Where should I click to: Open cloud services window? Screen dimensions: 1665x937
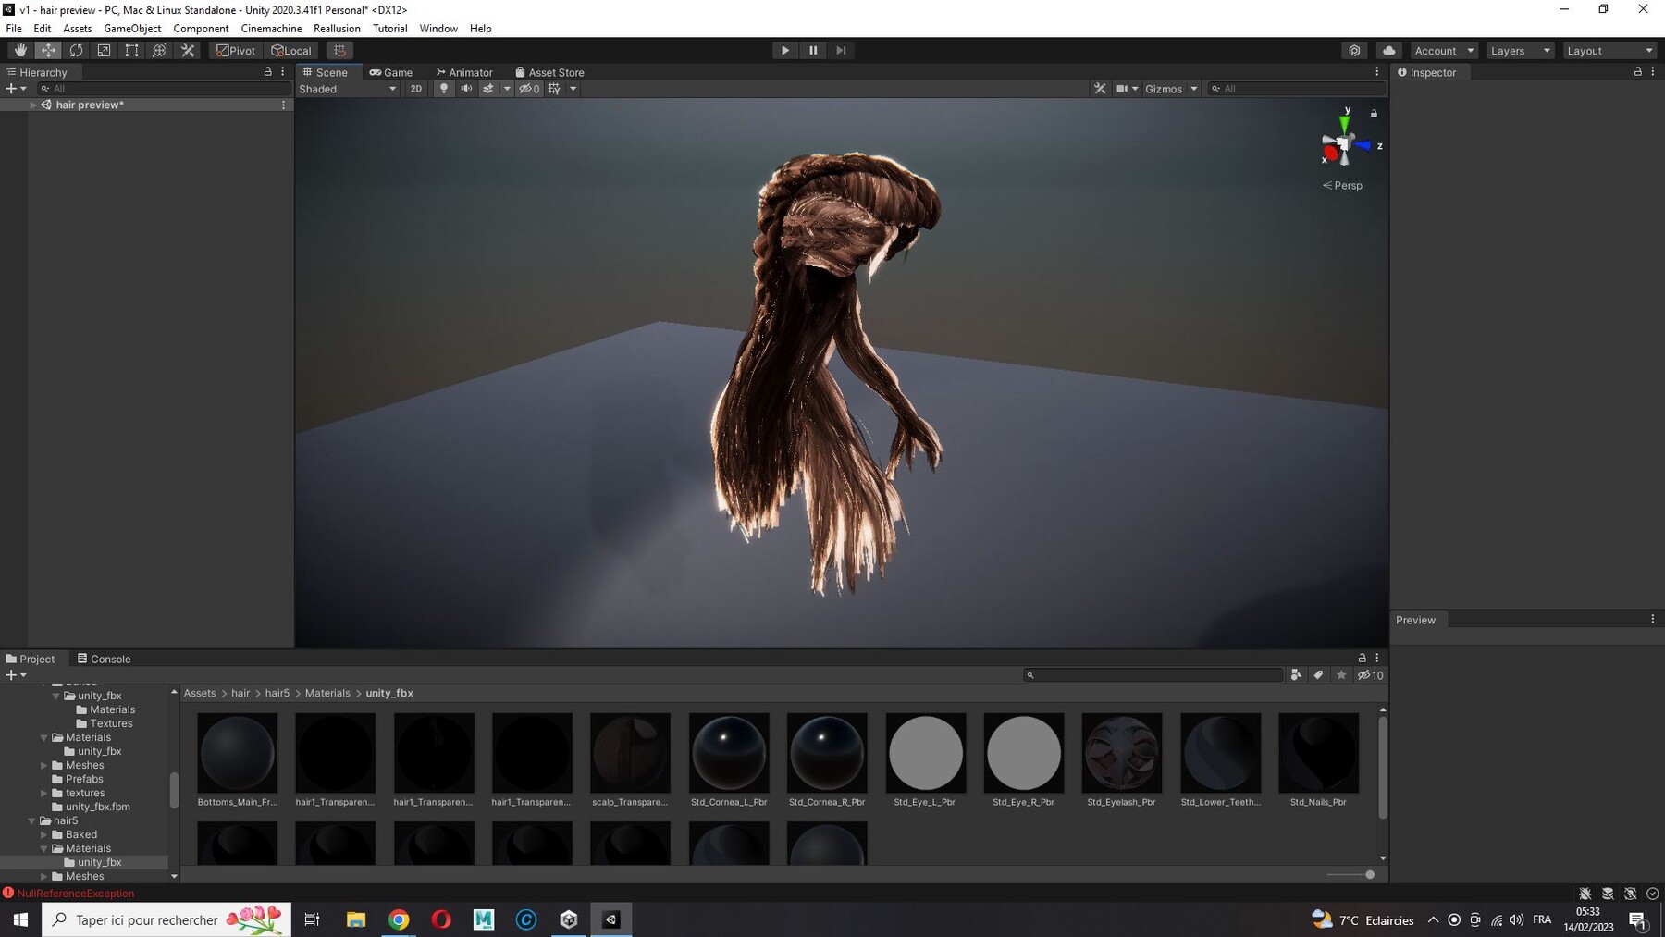click(x=1388, y=50)
